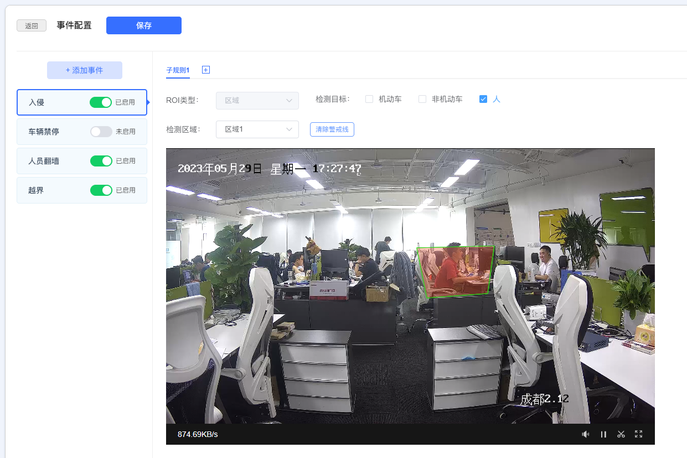Pause the live video stream
The width and height of the screenshot is (687, 458).
[x=603, y=434]
